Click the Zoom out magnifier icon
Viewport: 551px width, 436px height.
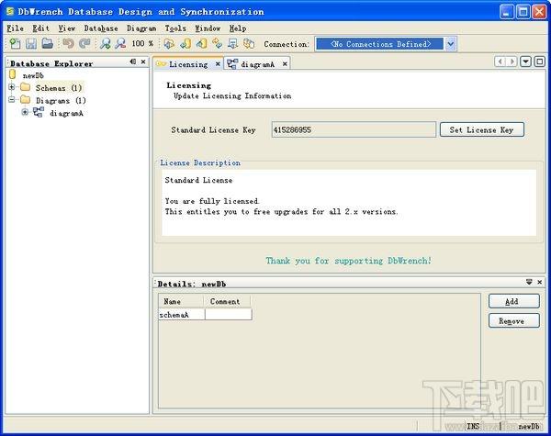point(120,43)
